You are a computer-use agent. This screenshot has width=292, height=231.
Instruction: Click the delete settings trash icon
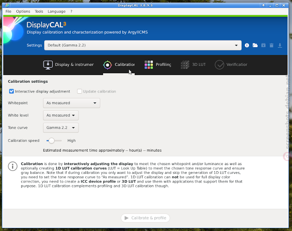pos(272,45)
